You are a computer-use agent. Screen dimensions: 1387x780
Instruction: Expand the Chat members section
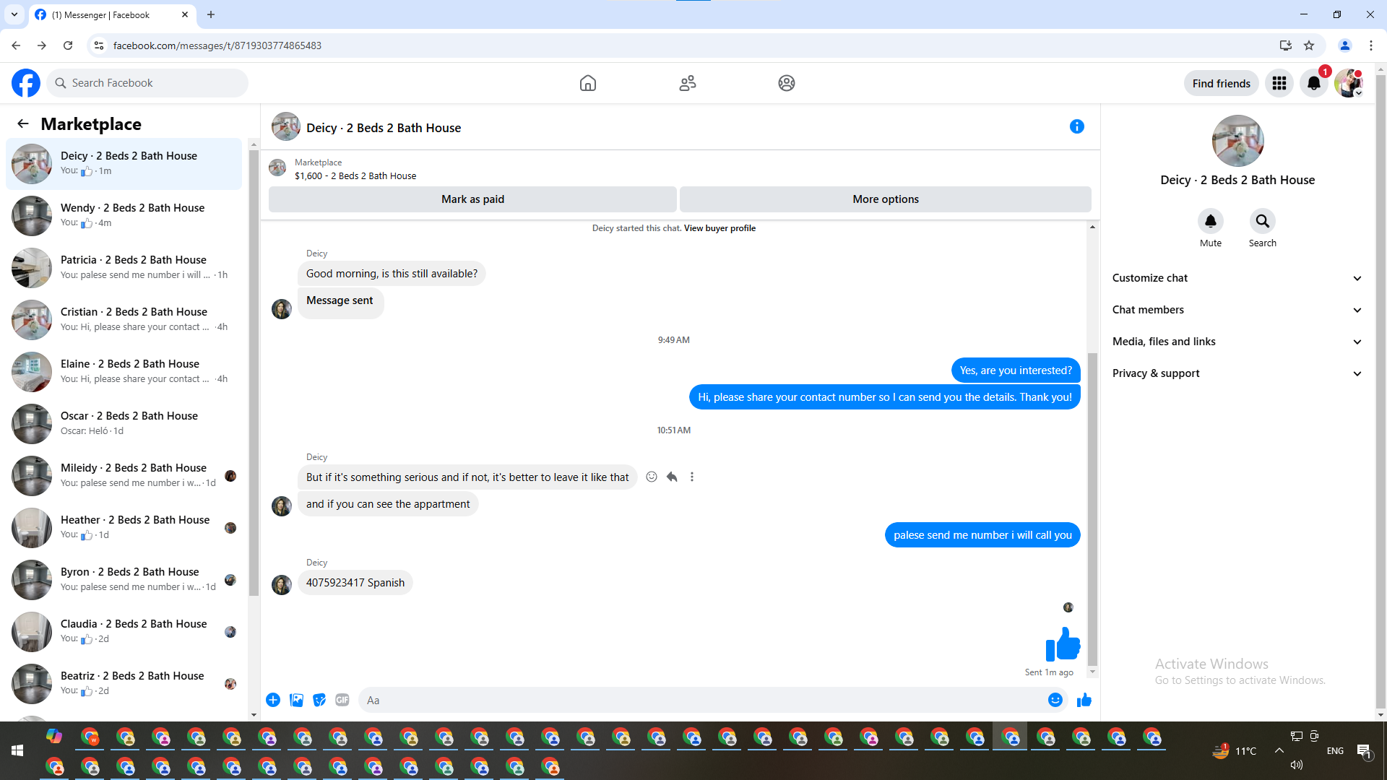click(1237, 310)
